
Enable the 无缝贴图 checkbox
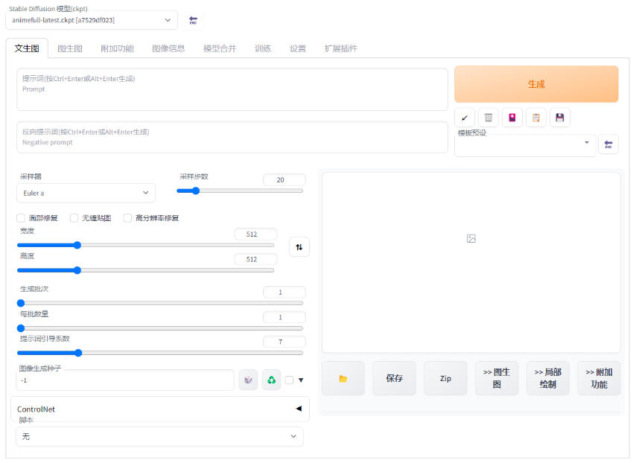tap(72, 217)
